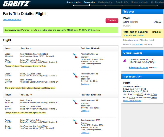This screenshot has height=137, width=164.
Task: Click the Customize trip progress step
Action: tap(105, 2)
